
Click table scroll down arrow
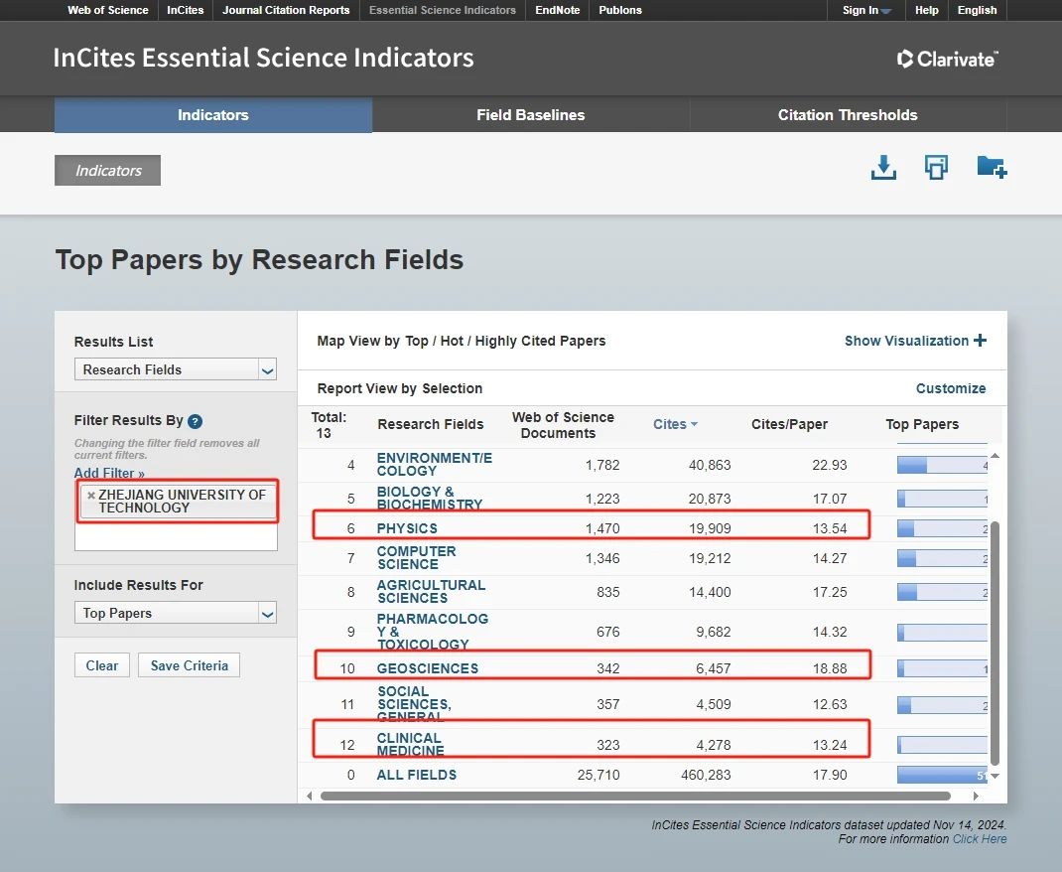point(995,776)
